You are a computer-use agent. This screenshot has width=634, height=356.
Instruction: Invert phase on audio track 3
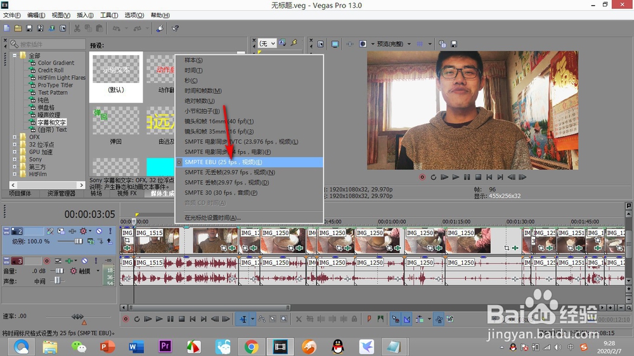coord(58,261)
